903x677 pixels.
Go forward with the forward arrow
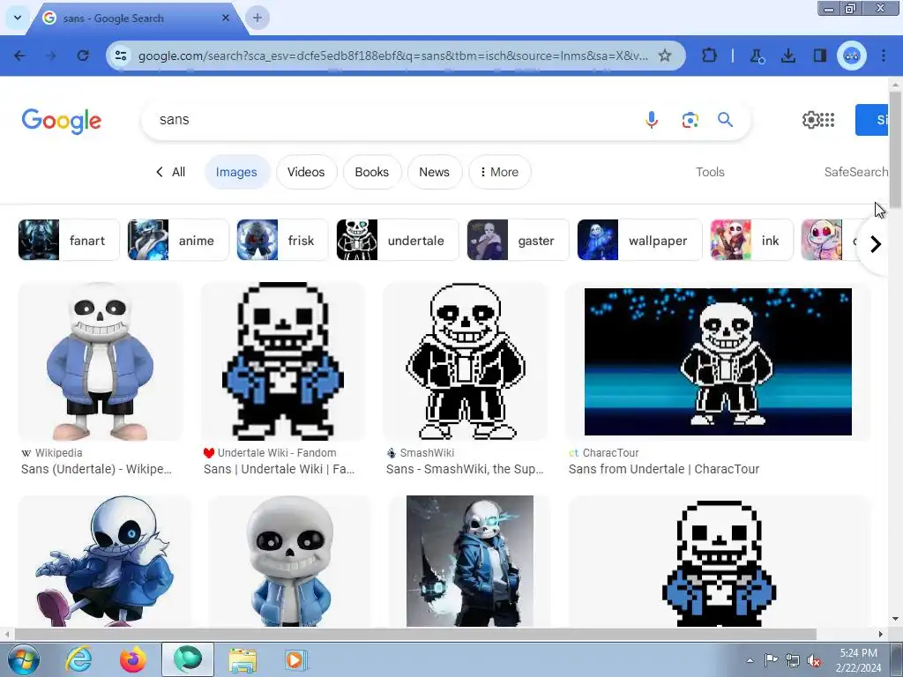point(51,56)
